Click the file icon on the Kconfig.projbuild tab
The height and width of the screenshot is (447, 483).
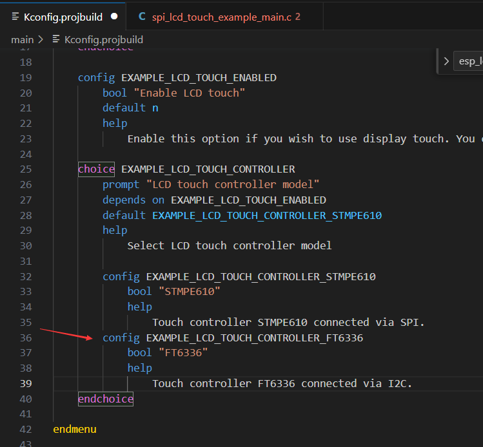coord(15,17)
